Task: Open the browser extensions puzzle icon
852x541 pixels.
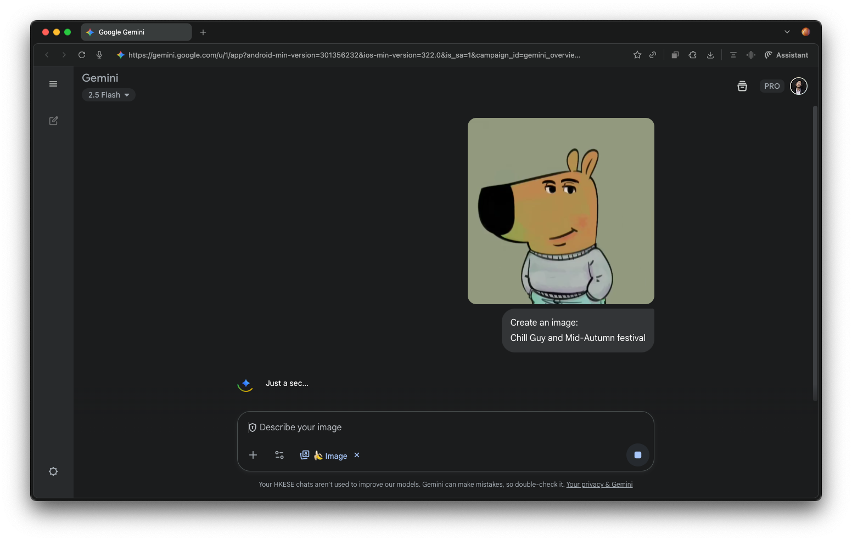Action: [x=692, y=55]
